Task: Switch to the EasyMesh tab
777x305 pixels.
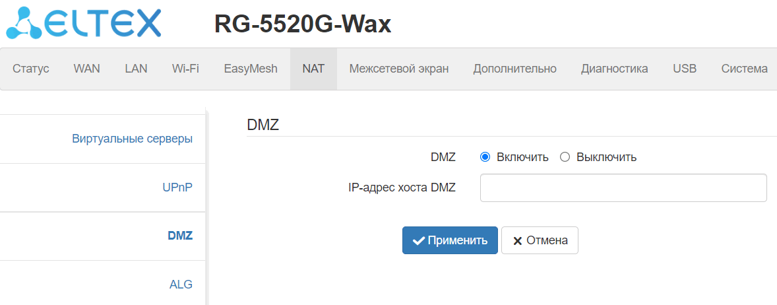Action: [251, 69]
